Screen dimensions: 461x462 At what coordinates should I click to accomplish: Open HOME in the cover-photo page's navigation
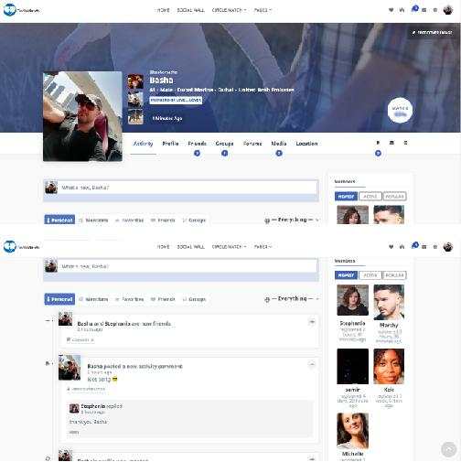coord(163,10)
